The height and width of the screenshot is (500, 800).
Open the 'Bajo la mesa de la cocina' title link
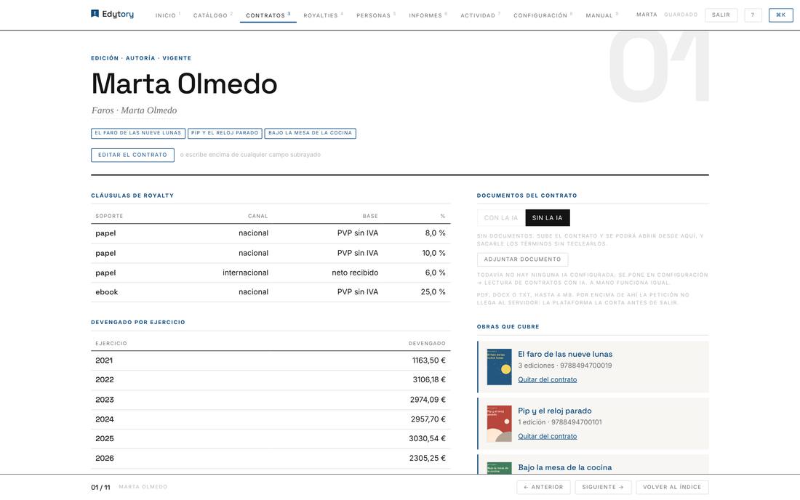point(565,467)
